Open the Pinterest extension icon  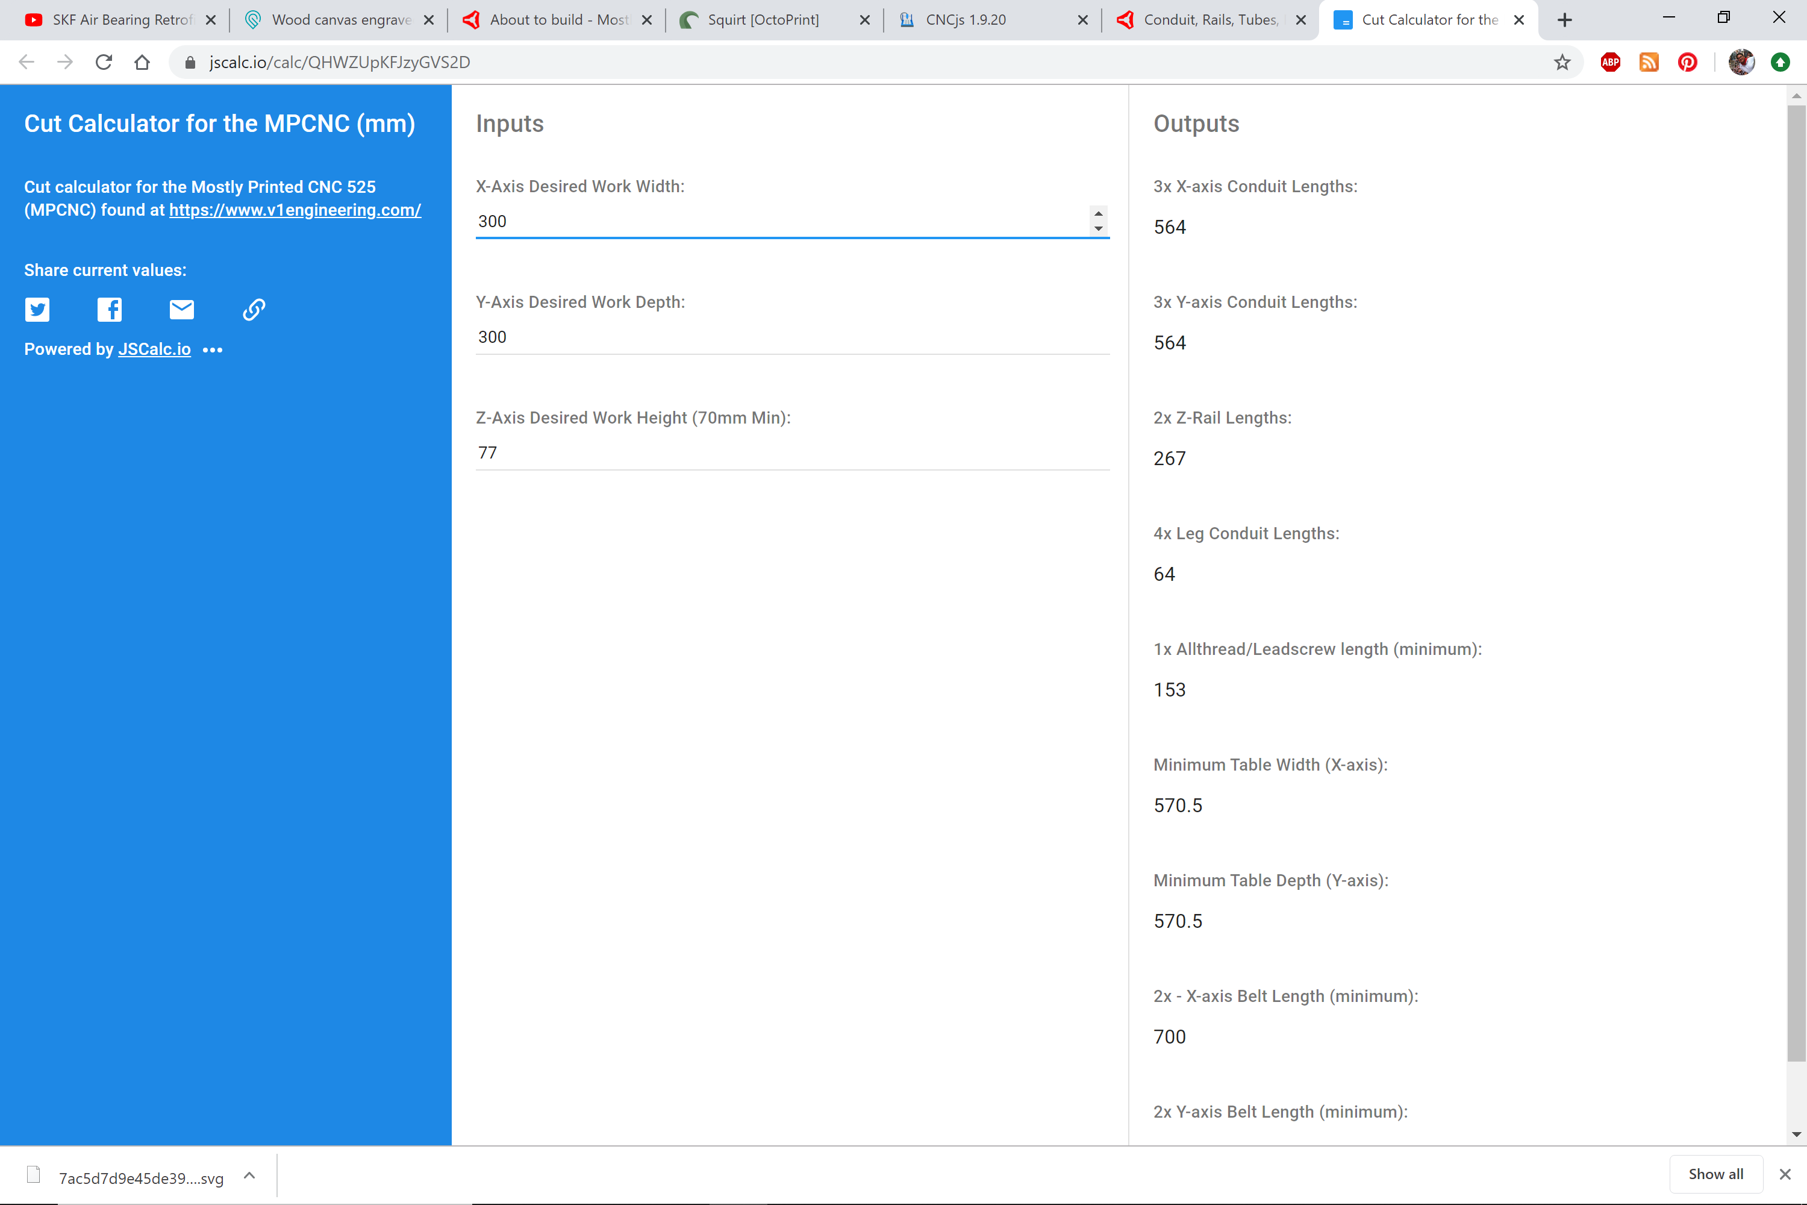(x=1687, y=62)
